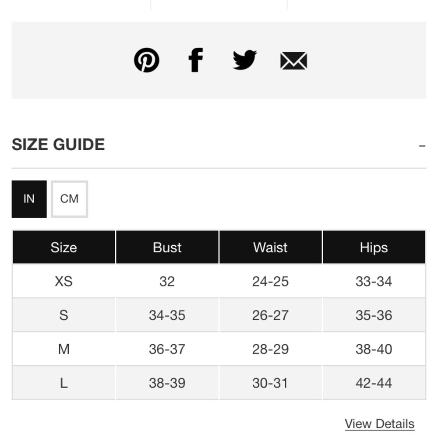Click the 36-37 bust measurement cell
The image size is (438, 438).
click(167, 349)
